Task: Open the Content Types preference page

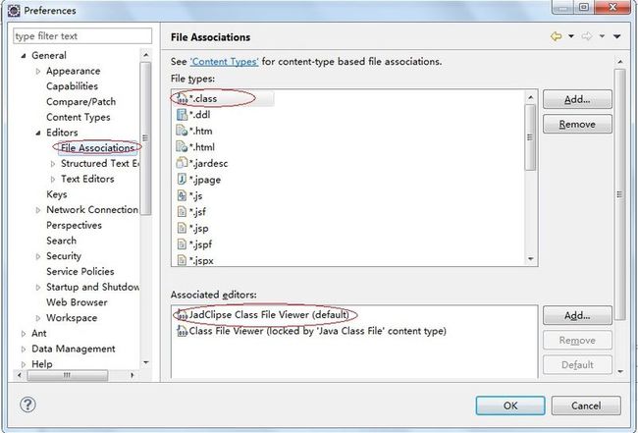Action: (79, 117)
